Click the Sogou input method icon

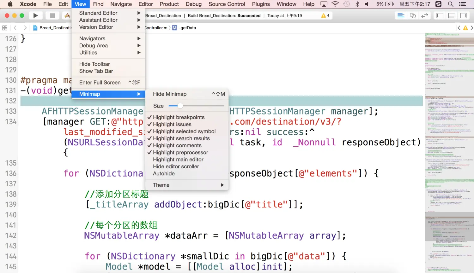click(x=438, y=4)
